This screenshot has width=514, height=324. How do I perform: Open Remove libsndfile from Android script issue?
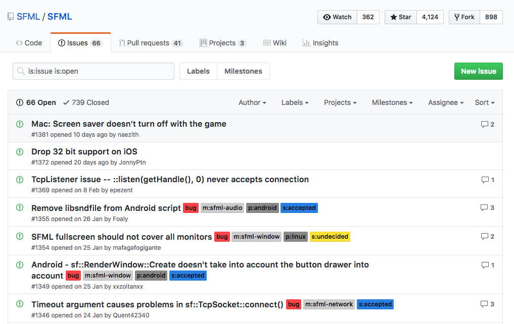[x=106, y=208]
